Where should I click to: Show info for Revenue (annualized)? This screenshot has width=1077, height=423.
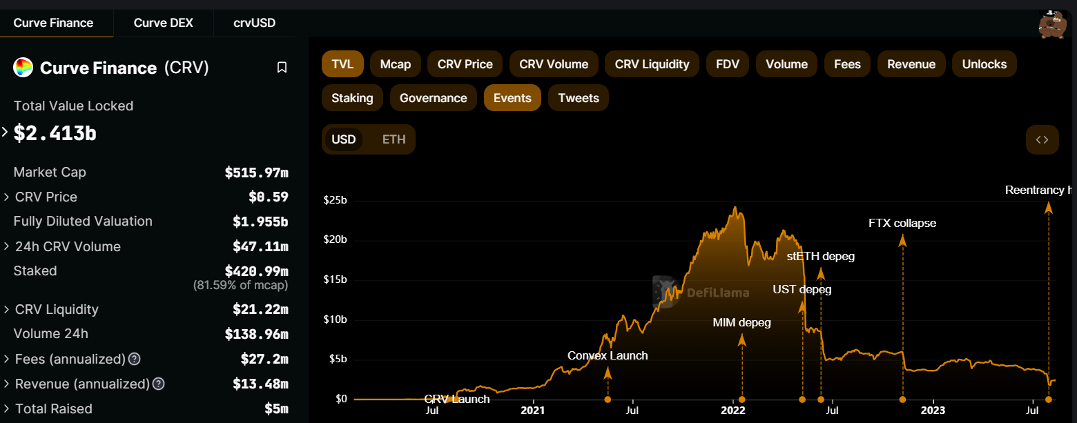point(159,384)
